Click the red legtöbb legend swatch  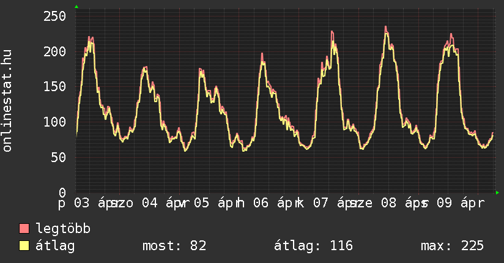point(24,229)
